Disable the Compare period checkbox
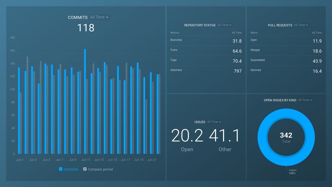The image size is (332, 187). [85, 169]
